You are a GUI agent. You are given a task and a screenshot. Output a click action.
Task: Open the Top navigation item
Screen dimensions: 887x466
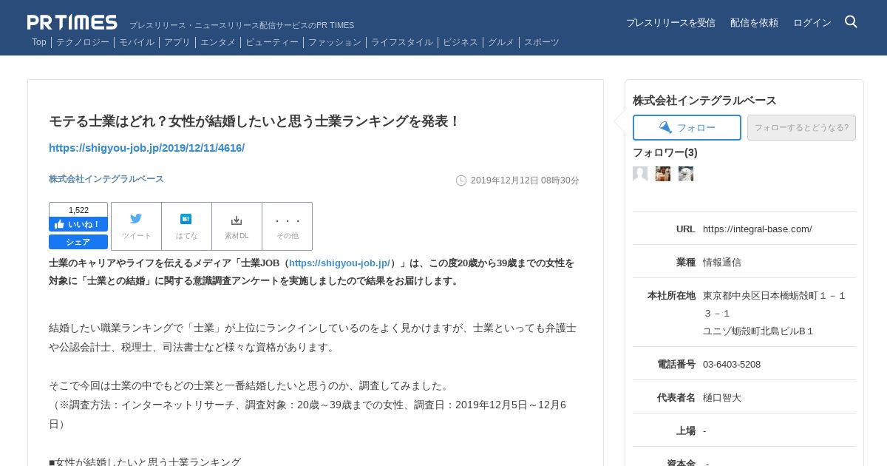click(x=39, y=42)
